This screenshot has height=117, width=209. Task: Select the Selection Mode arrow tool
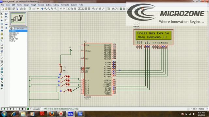[2, 14]
